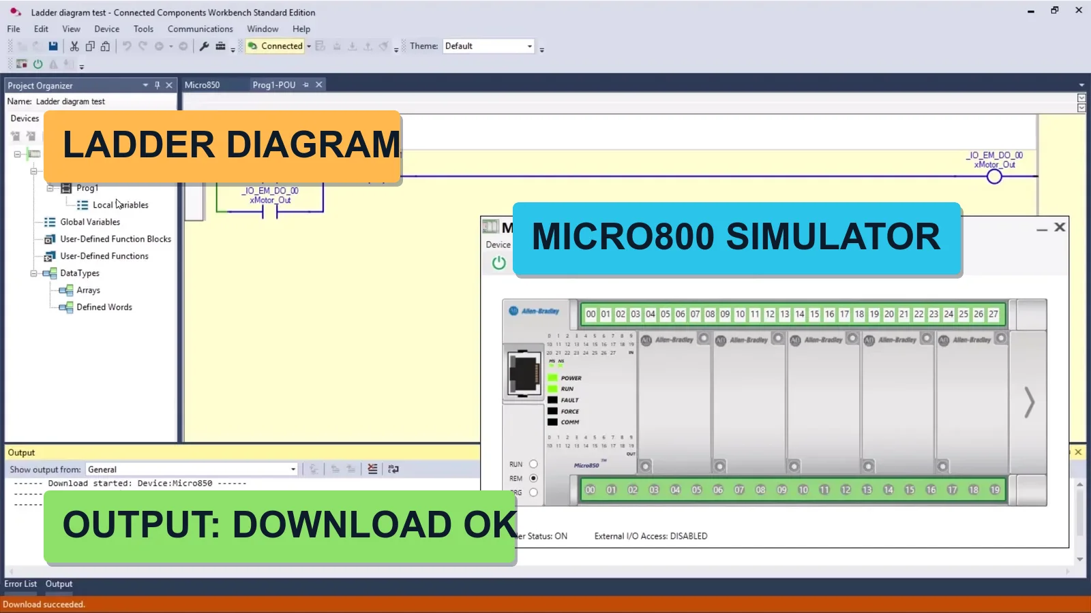Open the View menu

click(x=71, y=29)
